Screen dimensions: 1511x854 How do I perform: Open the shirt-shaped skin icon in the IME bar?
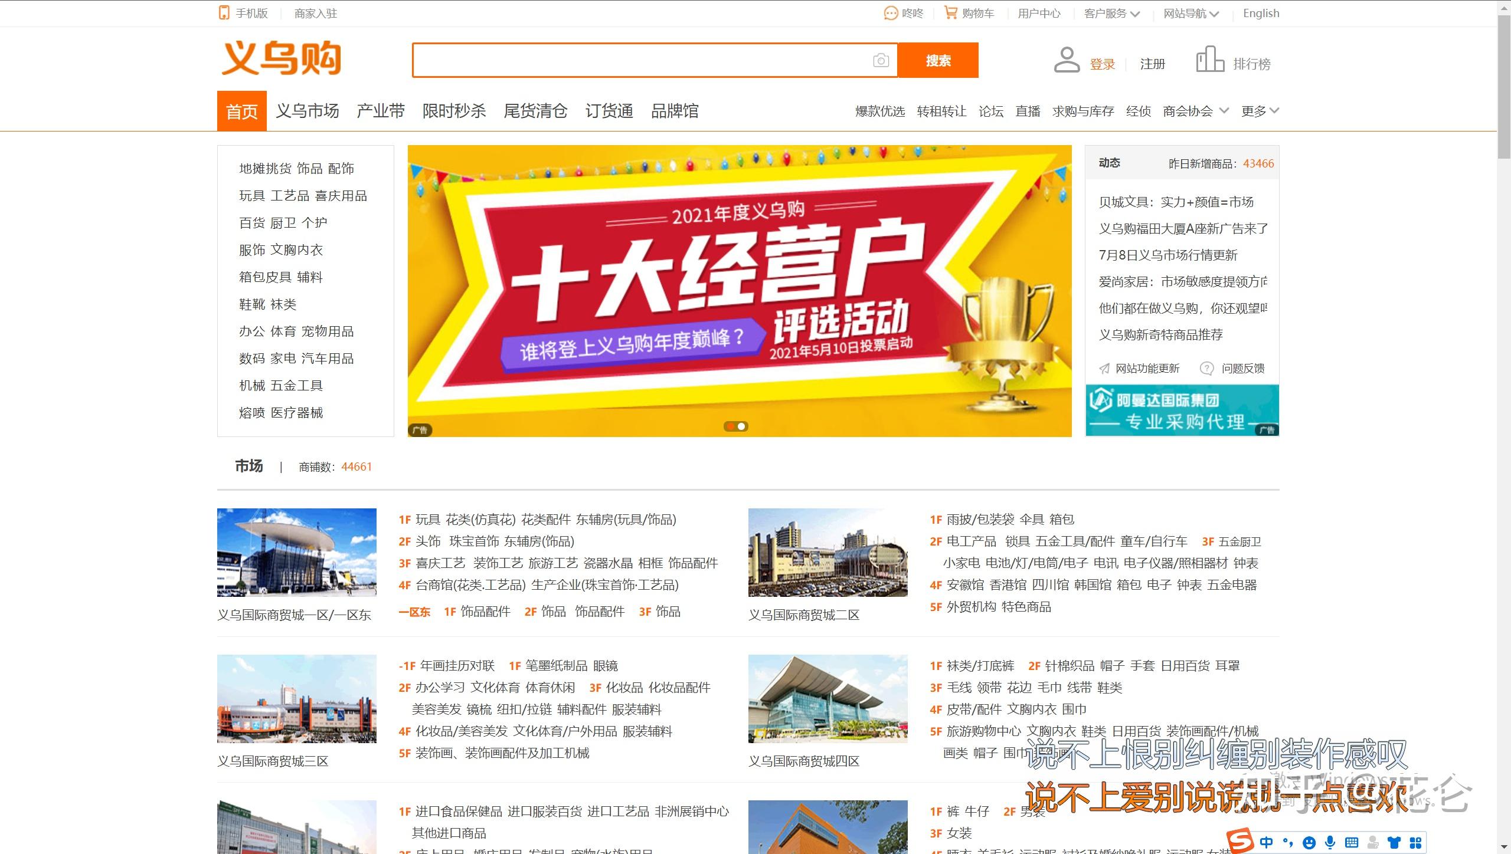tap(1394, 843)
